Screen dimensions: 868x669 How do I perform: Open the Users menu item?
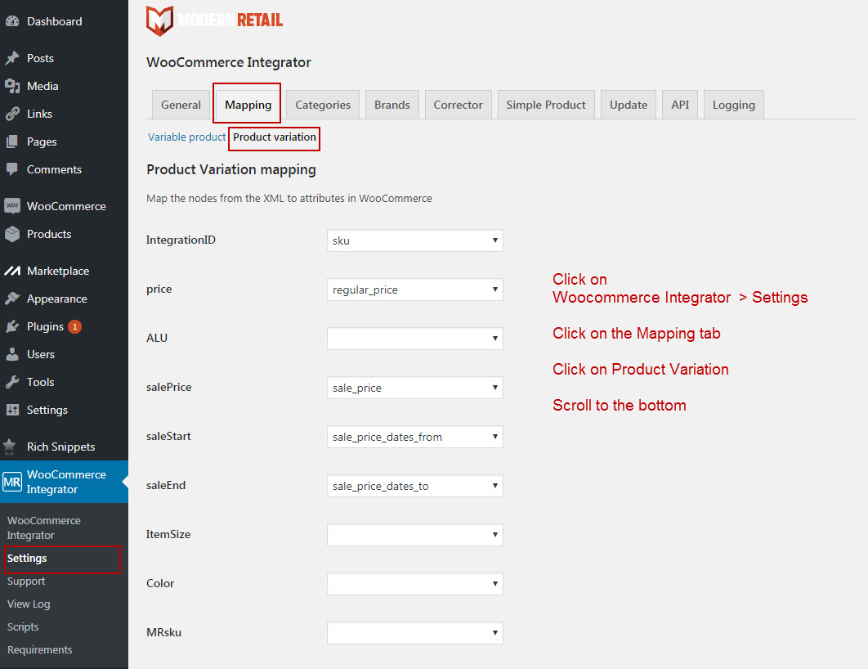(x=64, y=354)
